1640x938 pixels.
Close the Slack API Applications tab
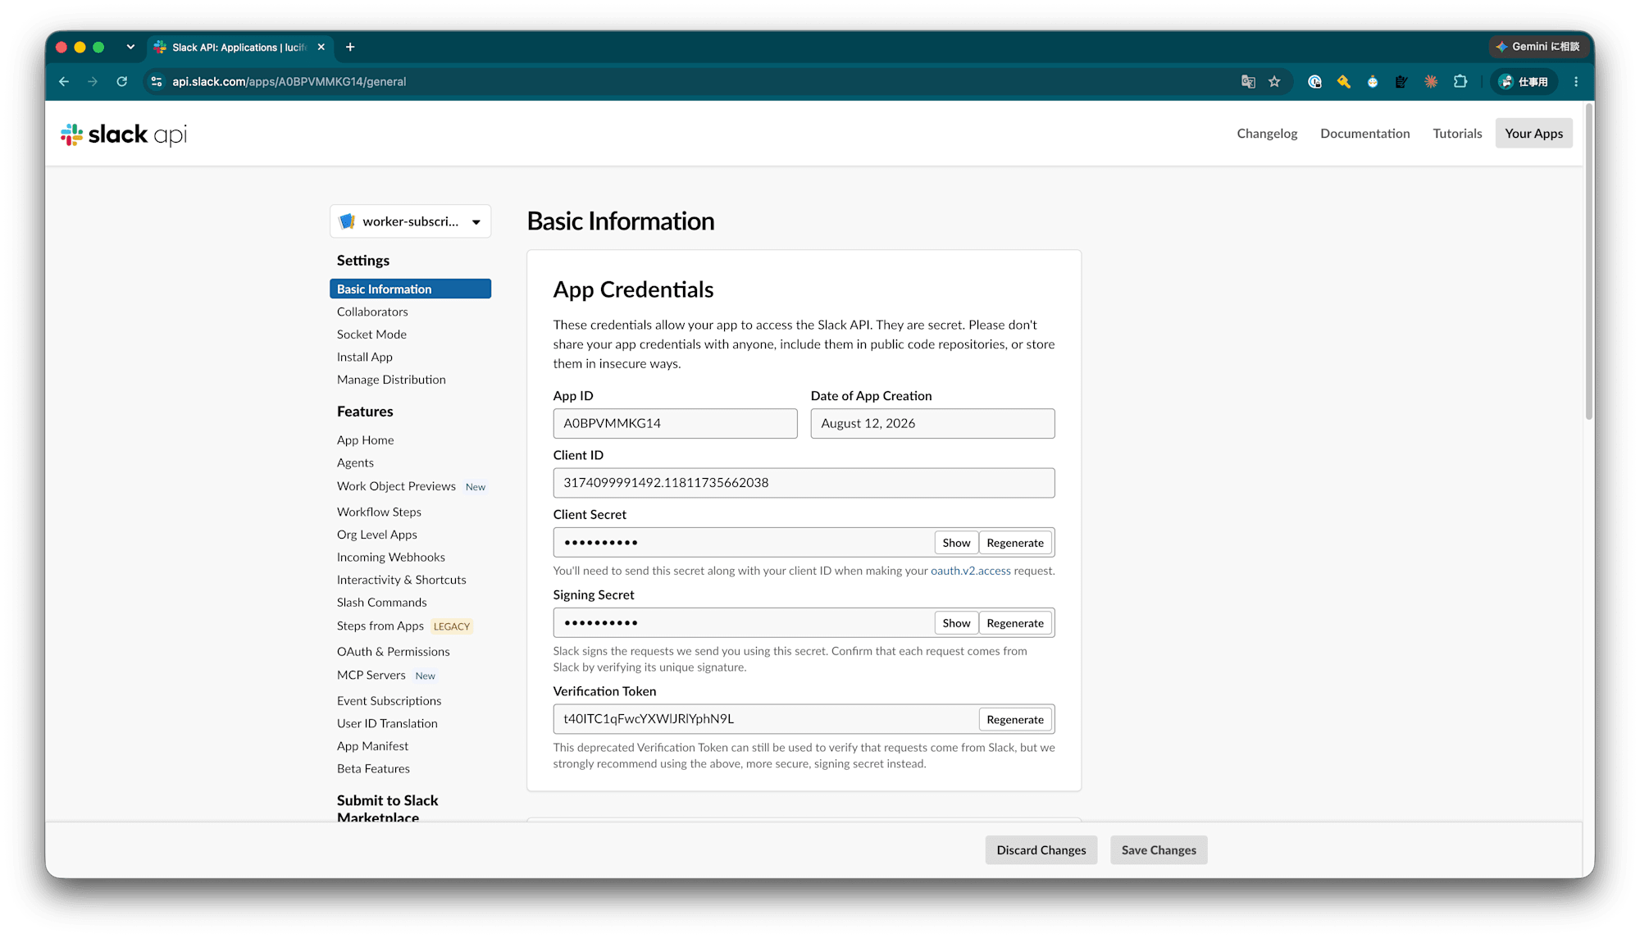click(x=321, y=48)
